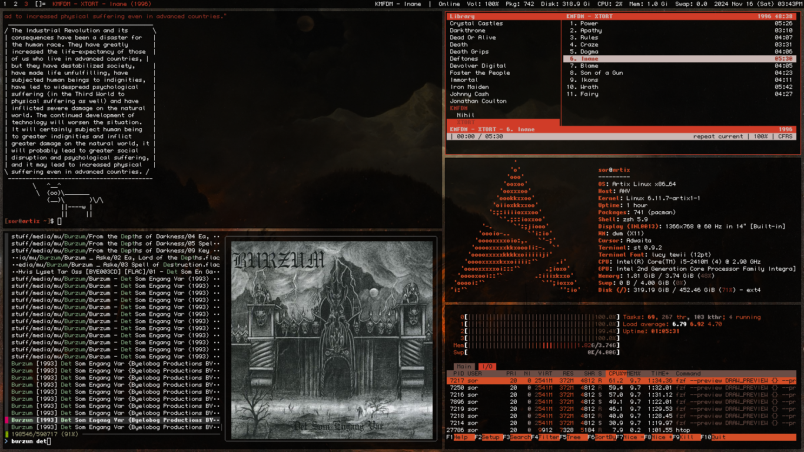
Task: Click F8 Nice + in htop
Action: [658, 437]
